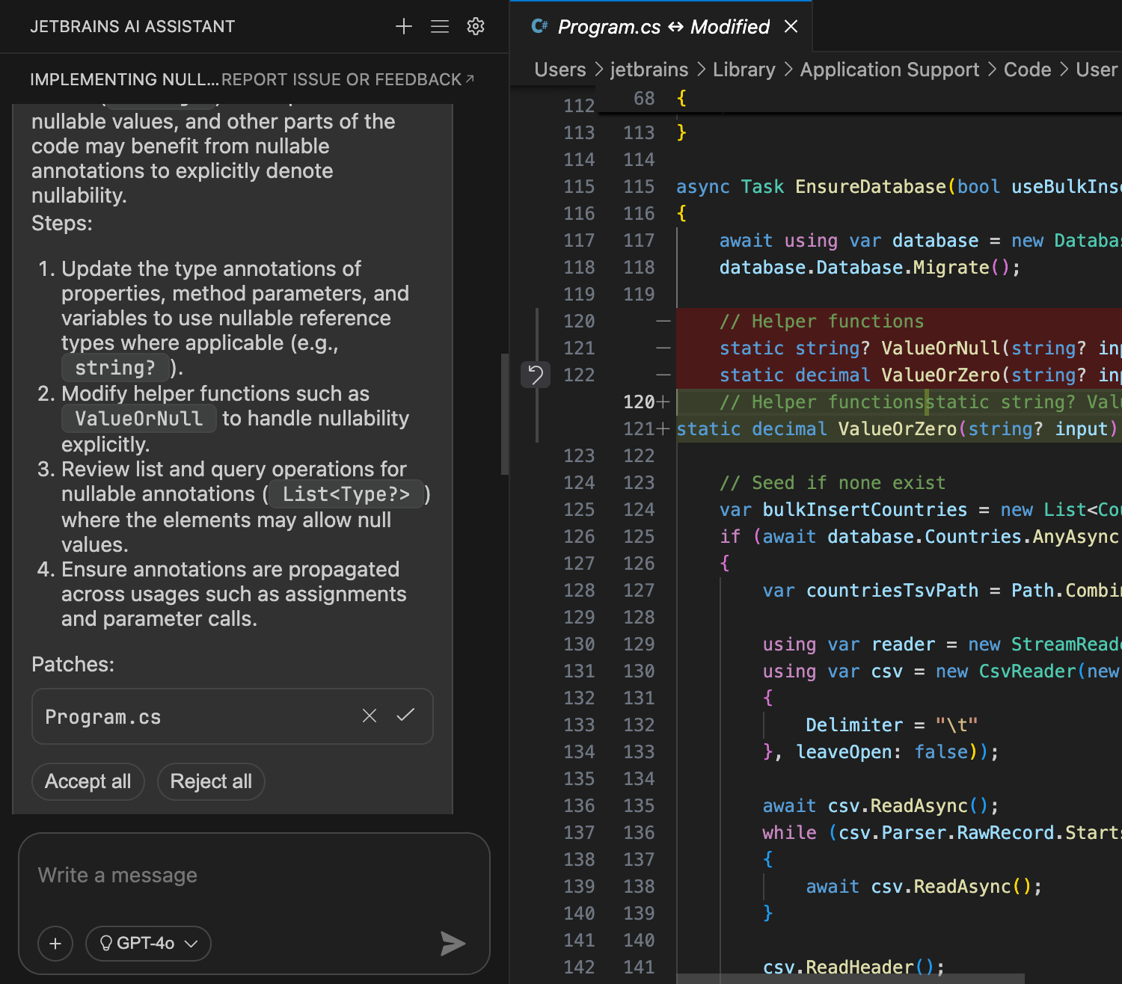Reject the Program.cs patch with the X
The height and width of the screenshot is (984, 1122).
click(369, 716)
